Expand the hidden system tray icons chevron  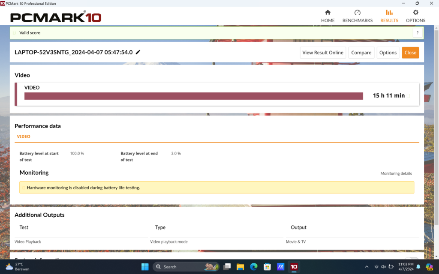pos(366,267)
